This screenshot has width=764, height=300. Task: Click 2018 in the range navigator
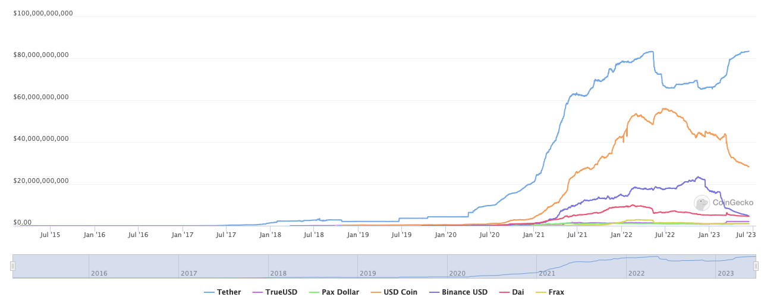[278, 273]
